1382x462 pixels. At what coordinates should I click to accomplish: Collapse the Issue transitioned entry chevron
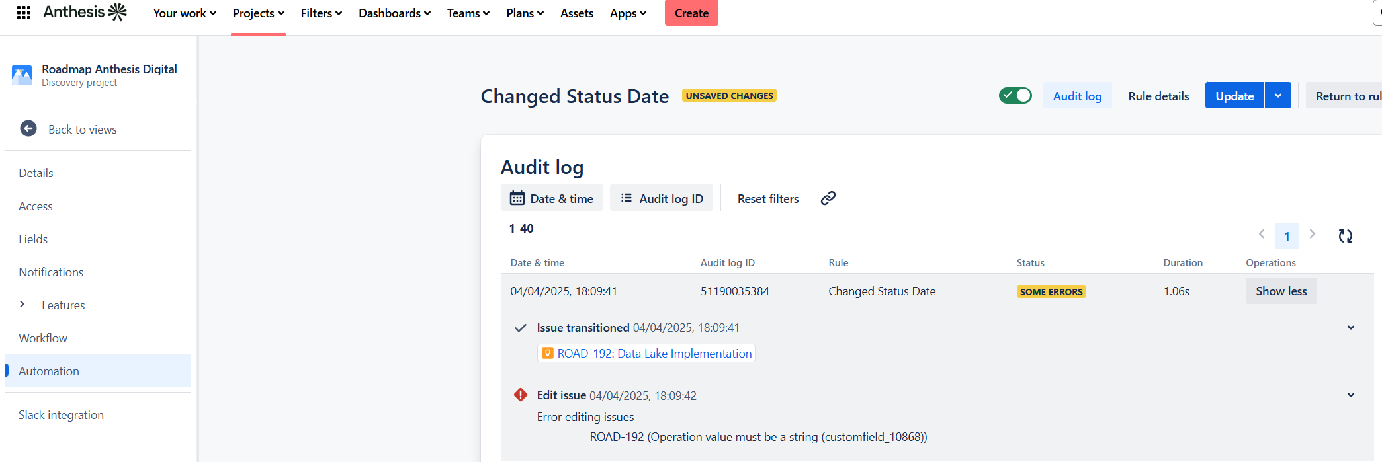(x=1351, y=328)
